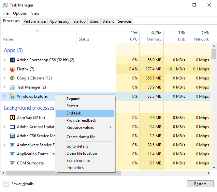Click the Adobe Photoshop CS6 icon
Image resolution: width=217 pixels, height=192 pixels.
[x=12, y=60]
